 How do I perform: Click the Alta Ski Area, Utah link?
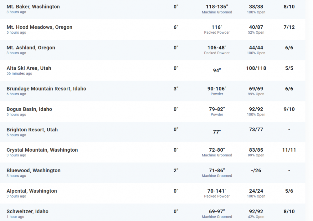tap(29, 68)
